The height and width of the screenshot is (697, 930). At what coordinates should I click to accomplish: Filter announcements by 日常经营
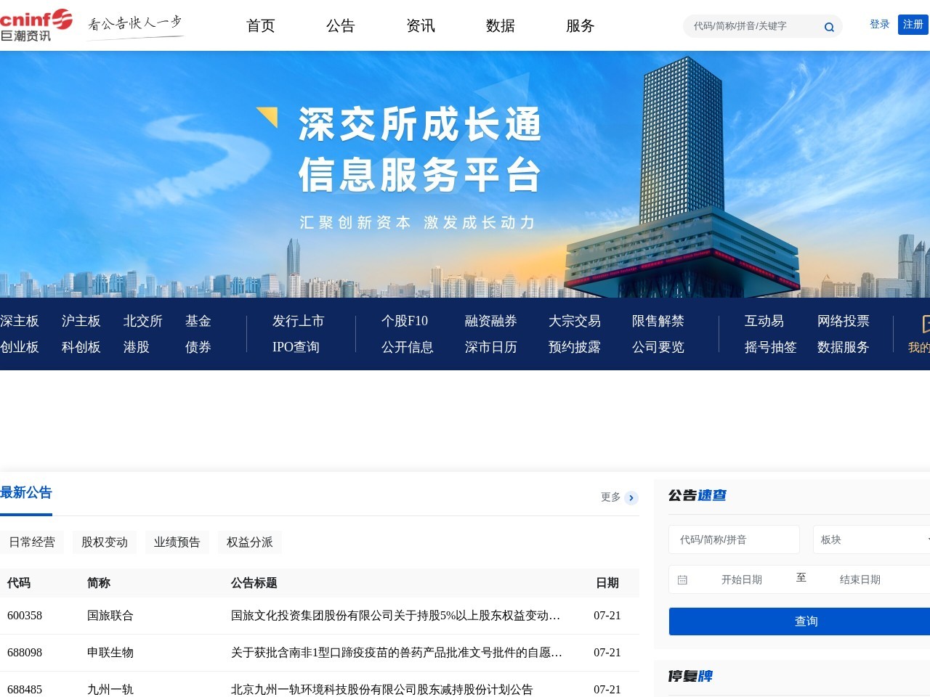[32, 542]
